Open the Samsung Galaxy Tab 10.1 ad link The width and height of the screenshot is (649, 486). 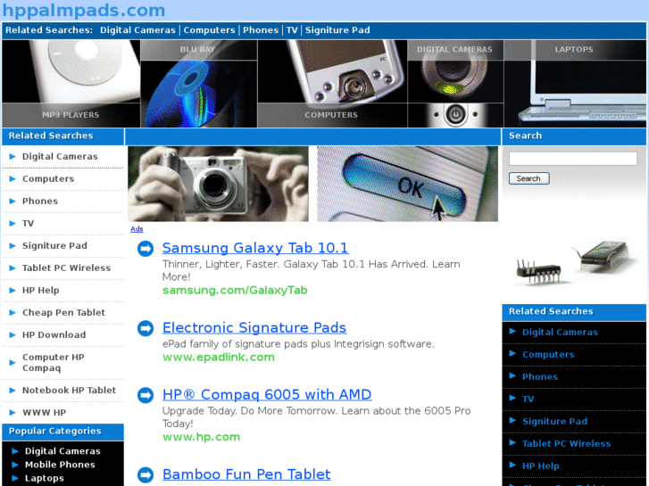(x=255, y=248)
